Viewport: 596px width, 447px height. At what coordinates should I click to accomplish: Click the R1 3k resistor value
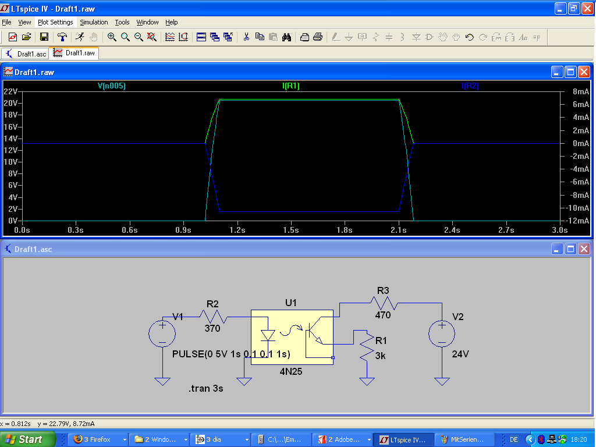(x=381, y=356)
